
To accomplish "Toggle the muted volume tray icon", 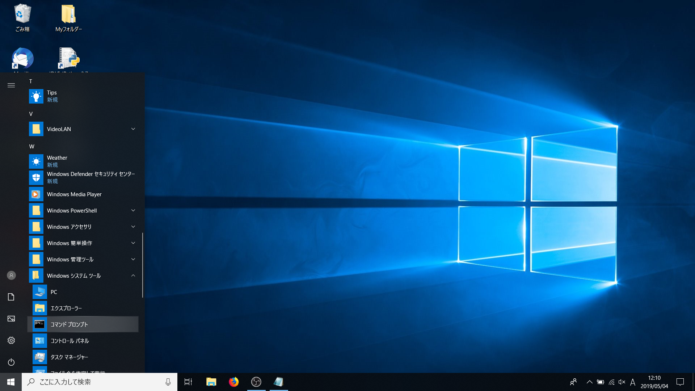I will click(622, 382).
